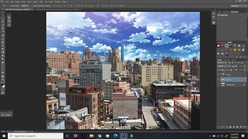Enable Show Transform Controls checkbox
Viewport: 248px width, 139px height.
pos(32,6)
